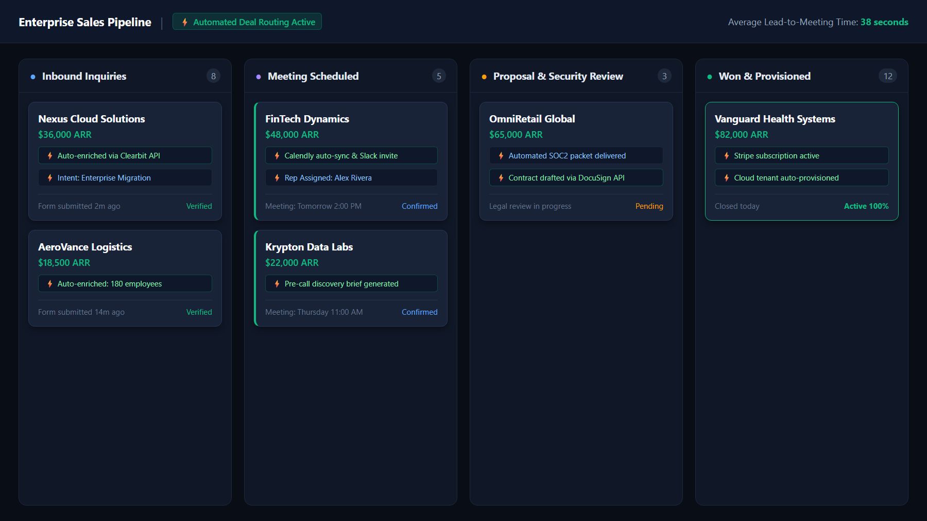
Task: Click bolt icon beside Automated SOC2 packet delivered
Action: [x=501, y=155]
